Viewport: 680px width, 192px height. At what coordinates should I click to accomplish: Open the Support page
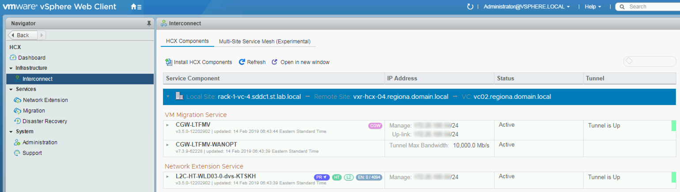click(x=32, y=153)
